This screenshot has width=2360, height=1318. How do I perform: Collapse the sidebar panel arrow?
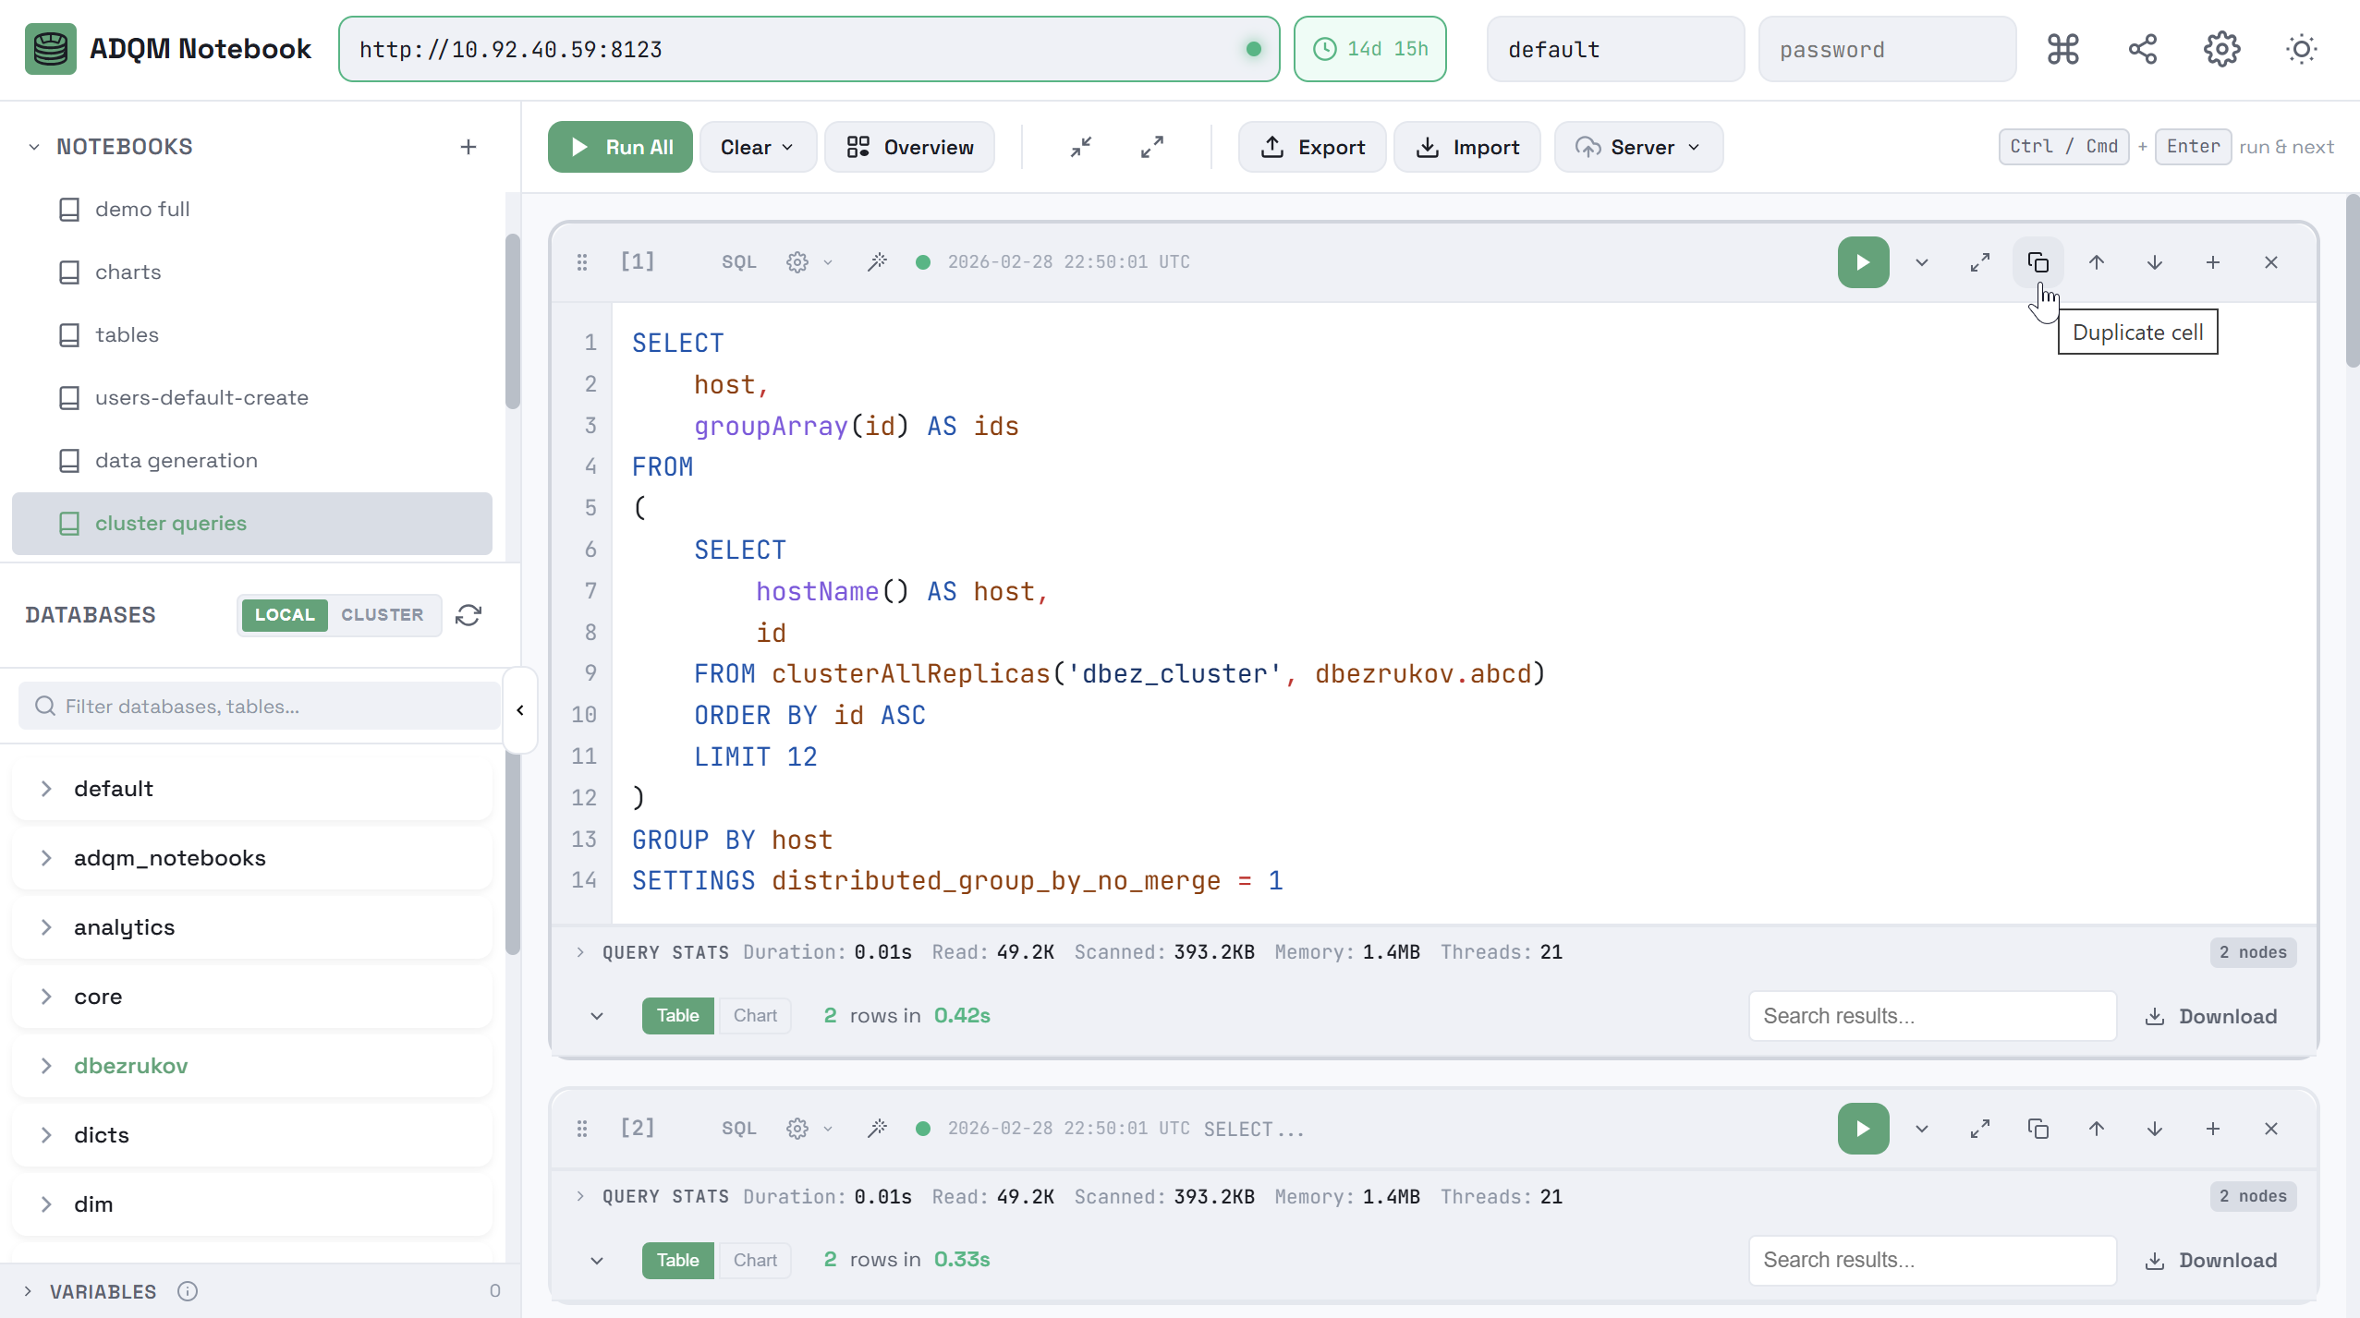[x=520, y=710]
